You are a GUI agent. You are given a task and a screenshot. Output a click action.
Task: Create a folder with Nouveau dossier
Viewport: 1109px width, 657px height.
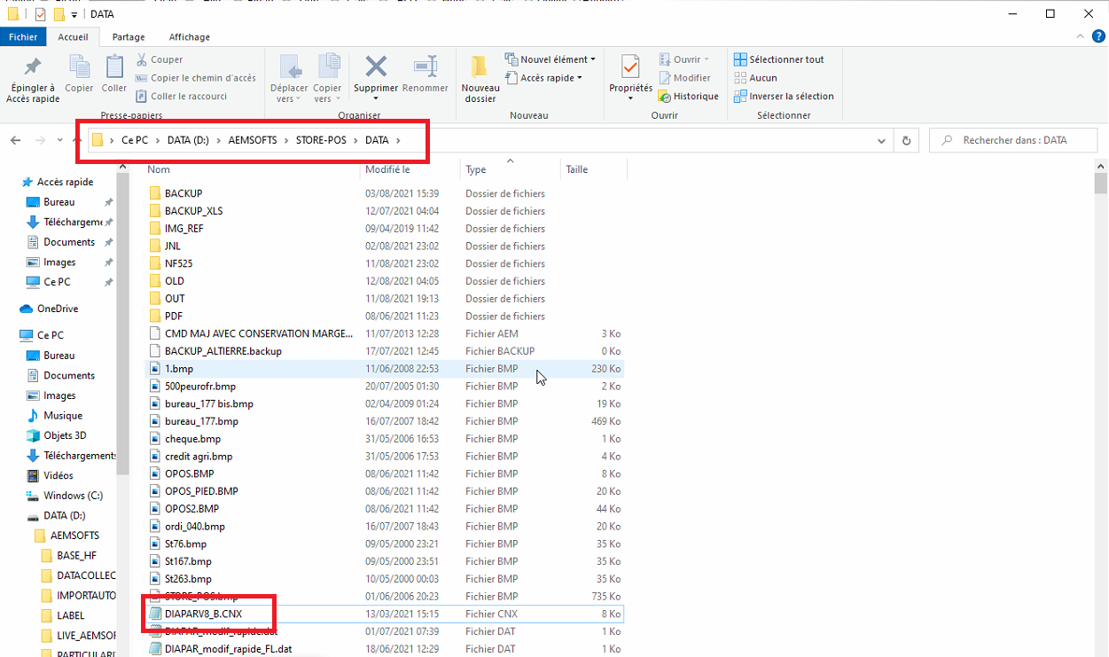click(x=480, y=70)
